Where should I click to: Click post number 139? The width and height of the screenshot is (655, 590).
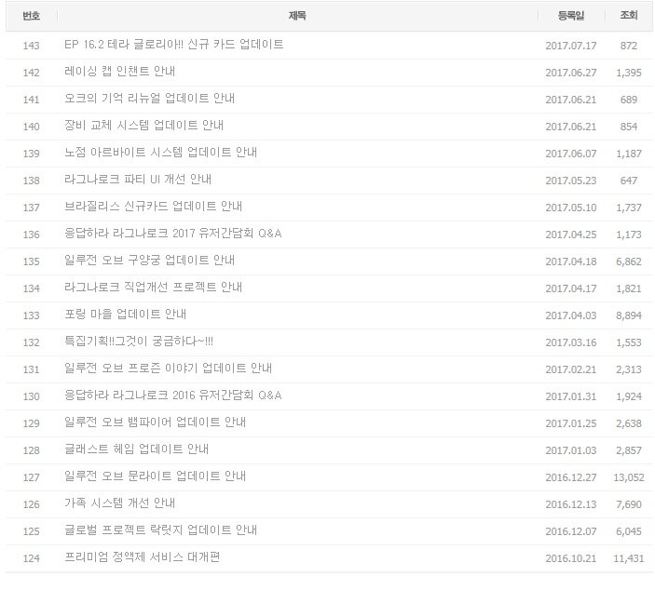pyautogui.click(x=32, y=154)
